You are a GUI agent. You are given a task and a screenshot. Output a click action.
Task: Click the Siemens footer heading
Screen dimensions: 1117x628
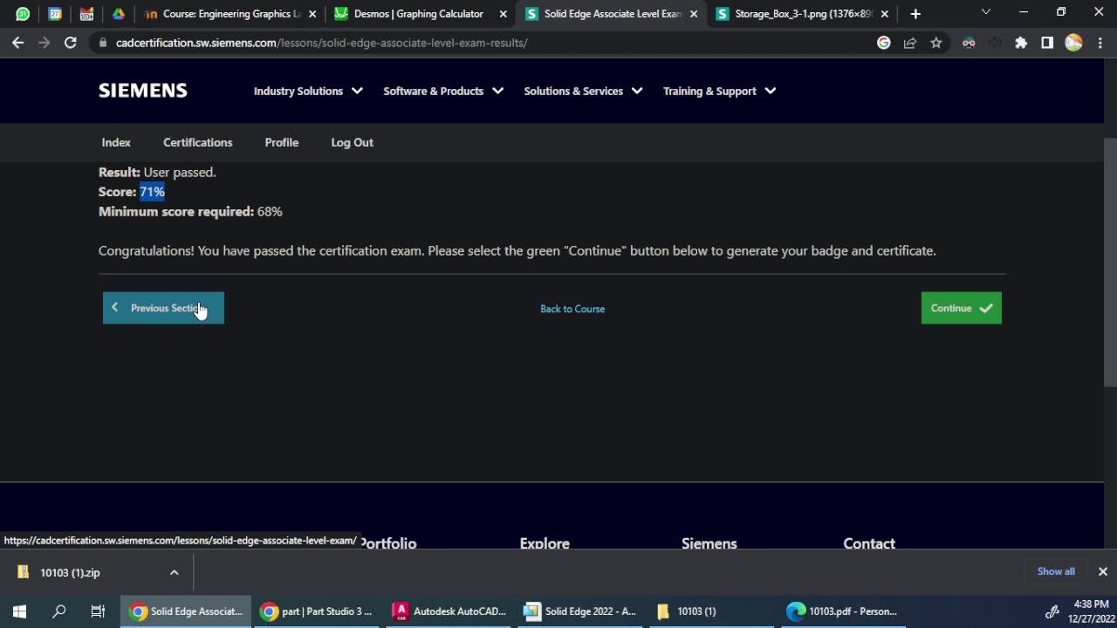tap(709, 543)
